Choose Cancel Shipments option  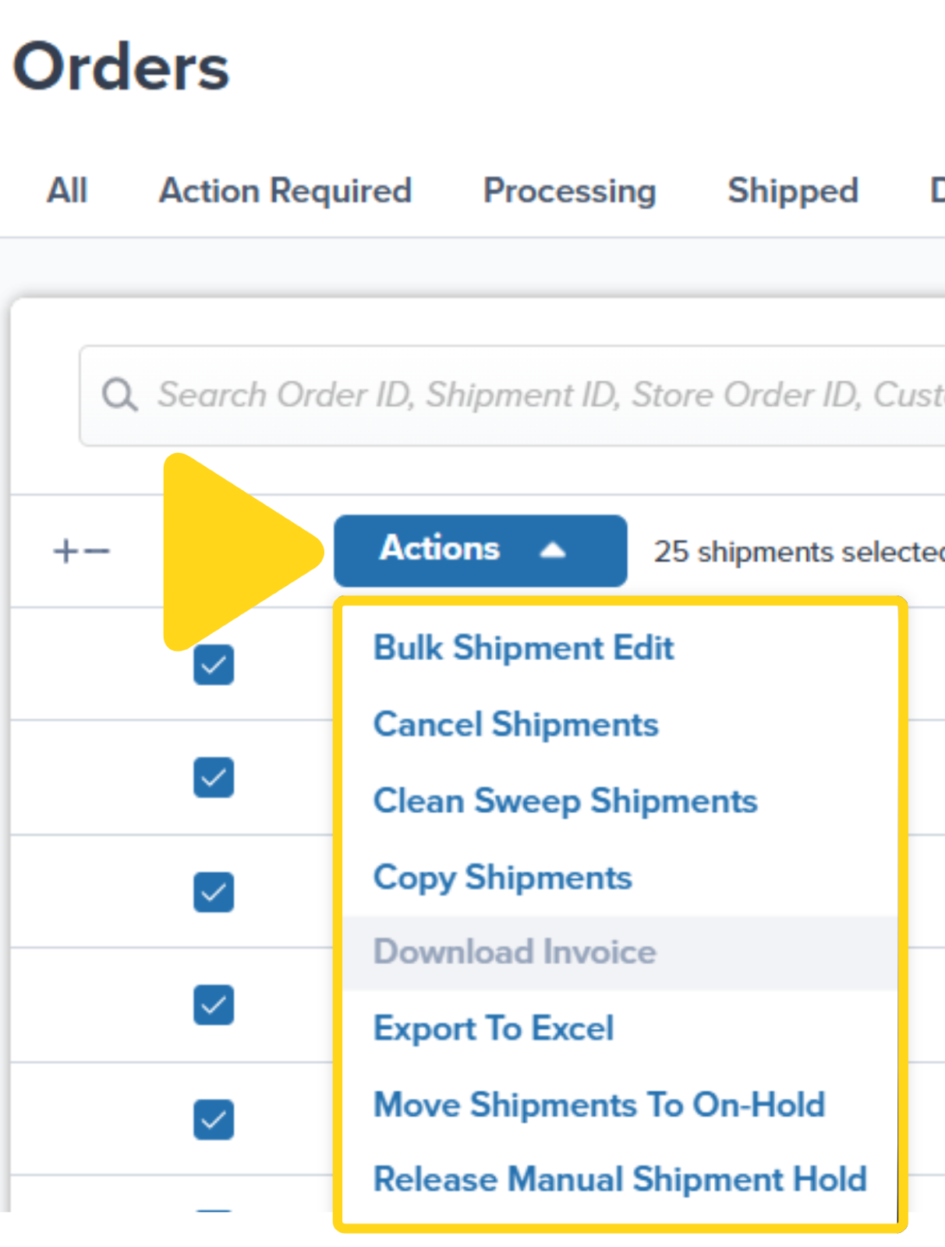(x=516, y=724)
